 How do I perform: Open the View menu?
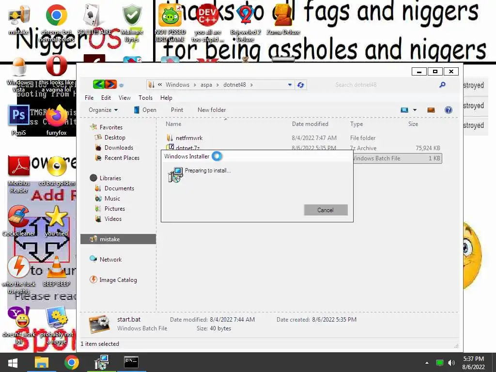pyautogui.click(x=124, y=98)
